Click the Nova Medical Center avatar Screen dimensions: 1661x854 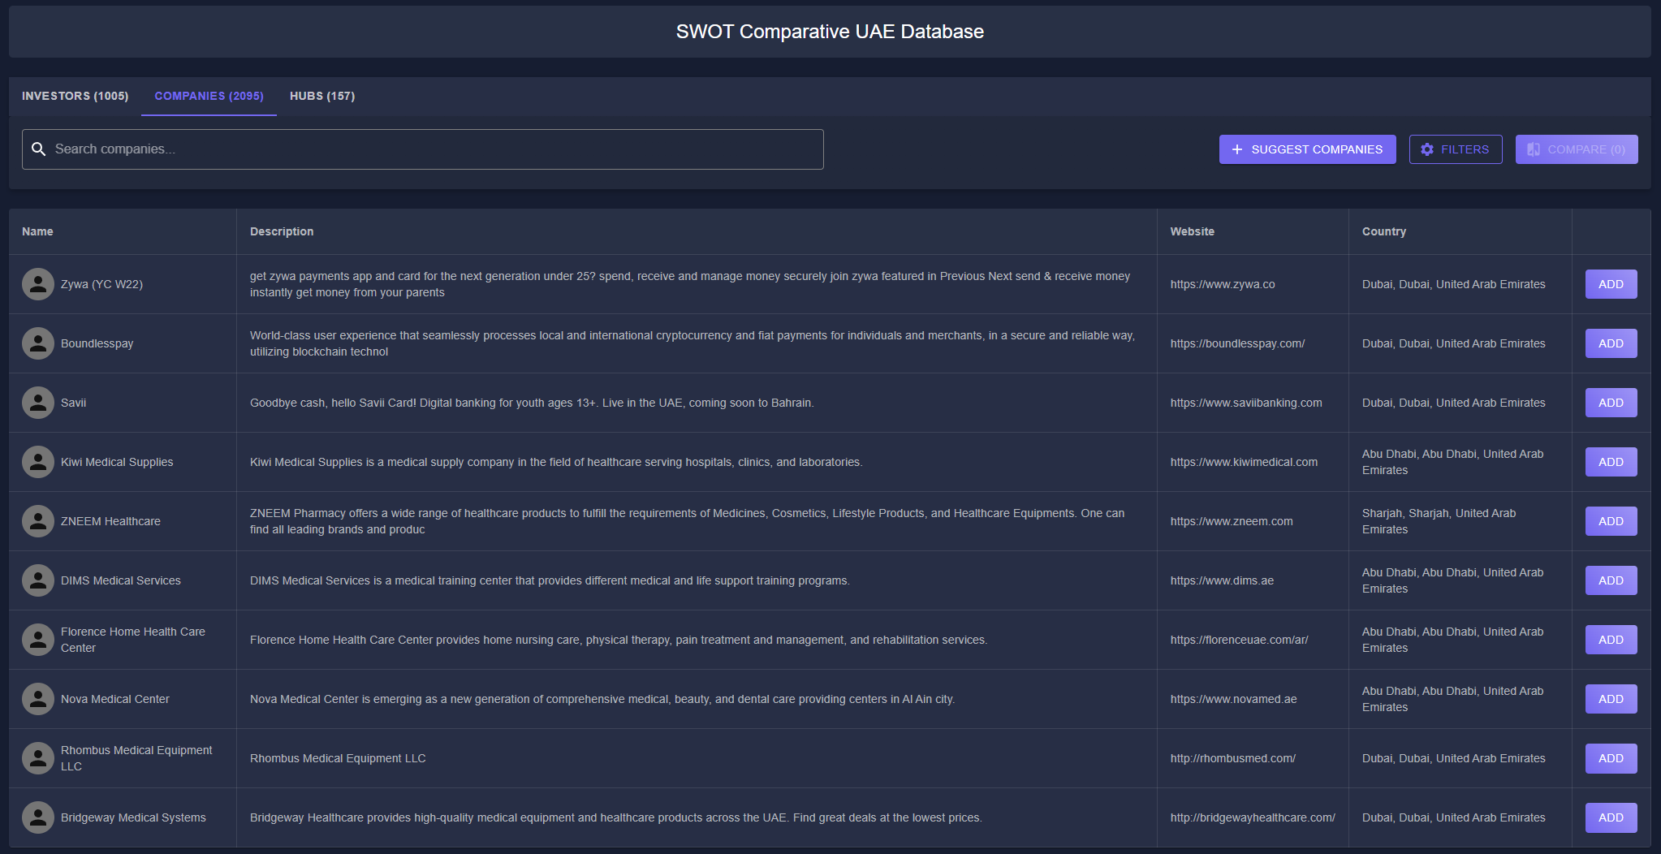tap(38, 699)
